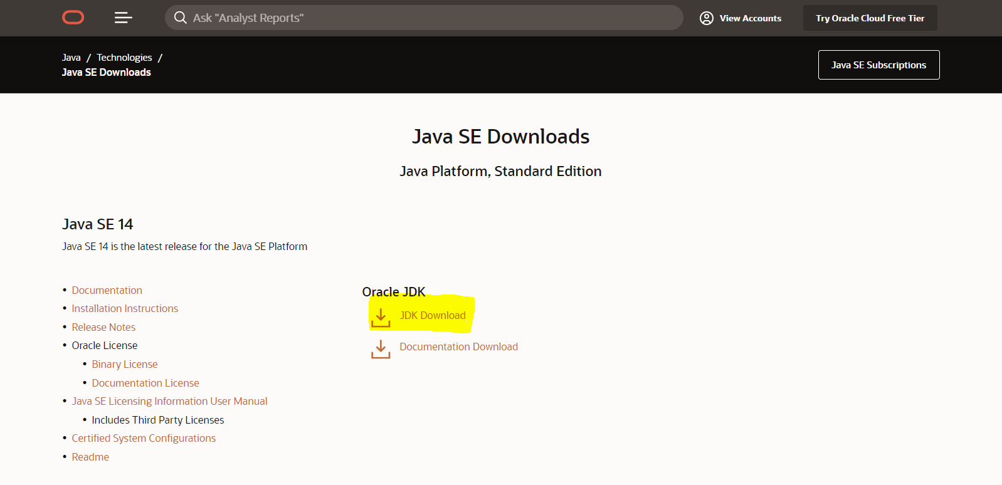
Task: Open the Documentation link
Action: click(x=107, y=290)
